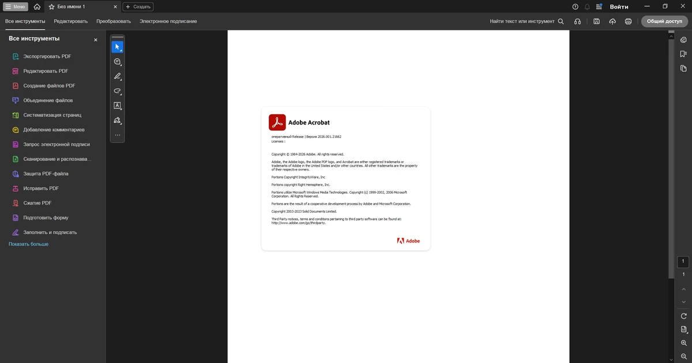Select the add comment tool

click(117, 62)
